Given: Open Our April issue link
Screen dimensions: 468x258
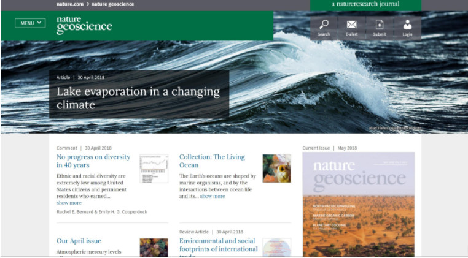Looking at the screenshot, I should point(79,241).
